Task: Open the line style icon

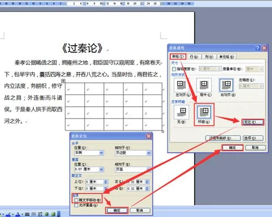Action: 27,214
